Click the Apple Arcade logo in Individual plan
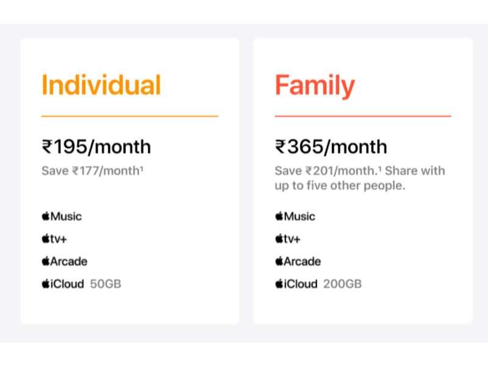 click(x=65, y=261)
